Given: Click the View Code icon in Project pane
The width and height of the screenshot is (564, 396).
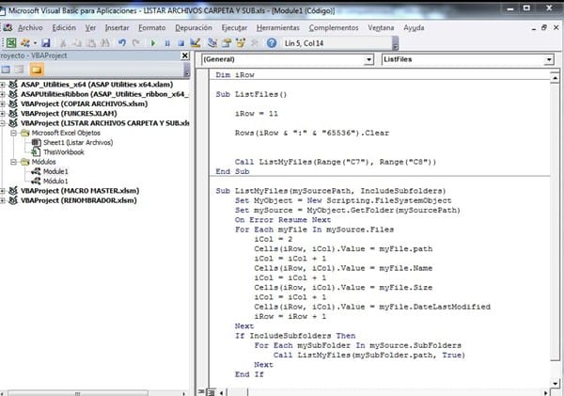Looking at the screenshot, I should tap(8, 71).
